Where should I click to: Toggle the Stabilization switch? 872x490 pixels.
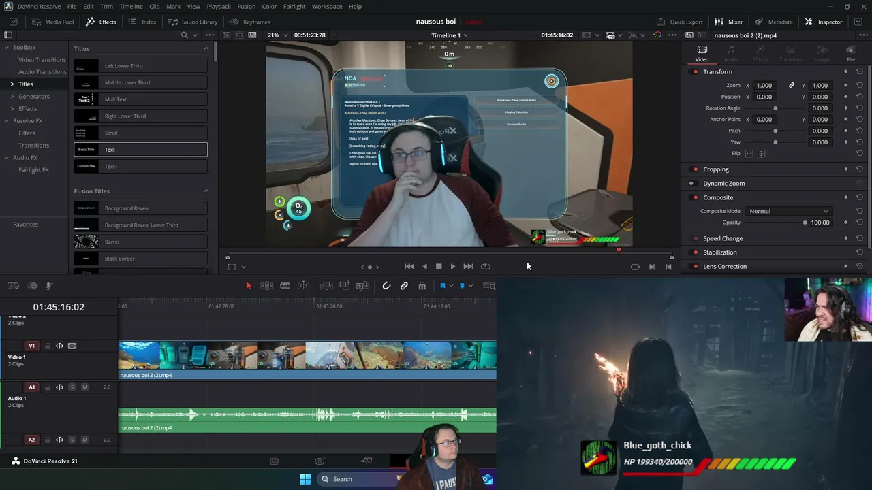pos(695,252)
